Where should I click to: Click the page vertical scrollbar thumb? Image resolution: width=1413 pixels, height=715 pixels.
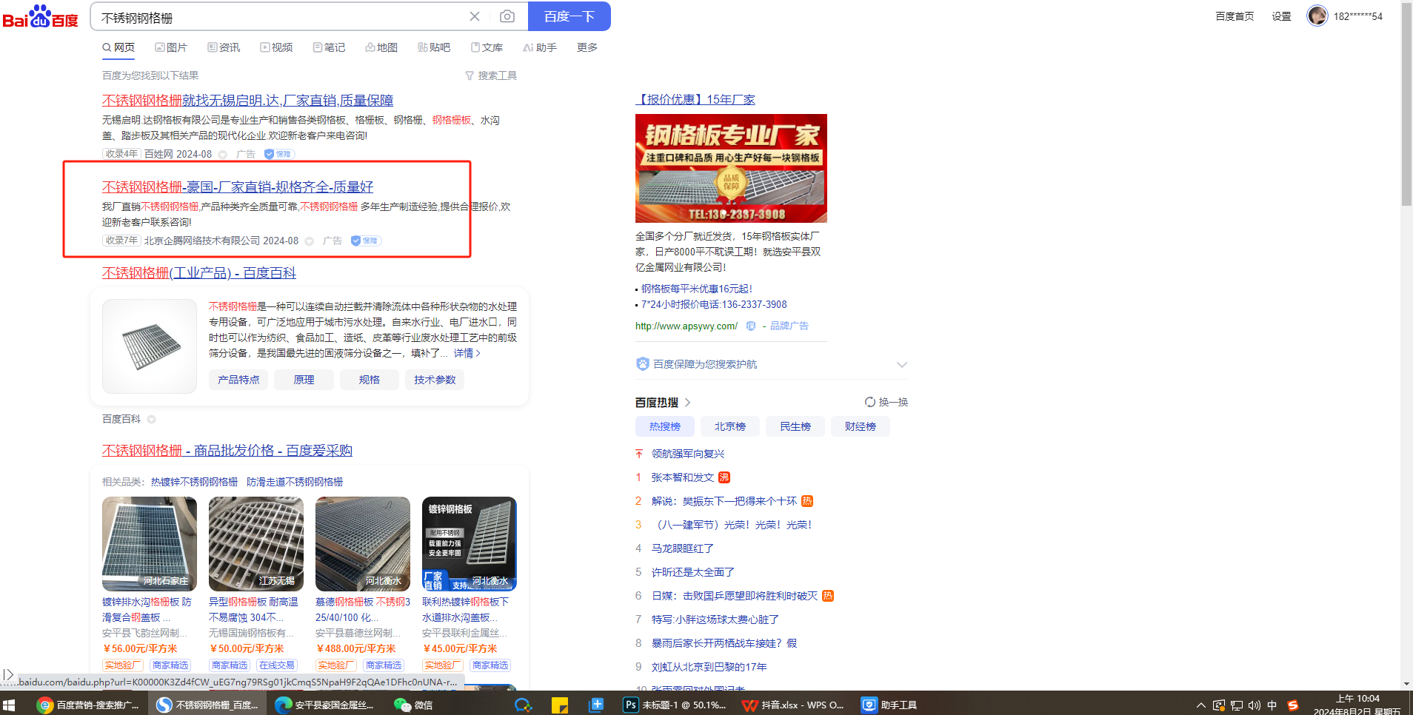coord(1406,104)
